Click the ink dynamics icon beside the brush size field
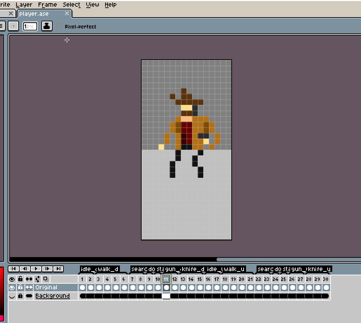This screenshot has height=323, width=361. pos(47,26)
